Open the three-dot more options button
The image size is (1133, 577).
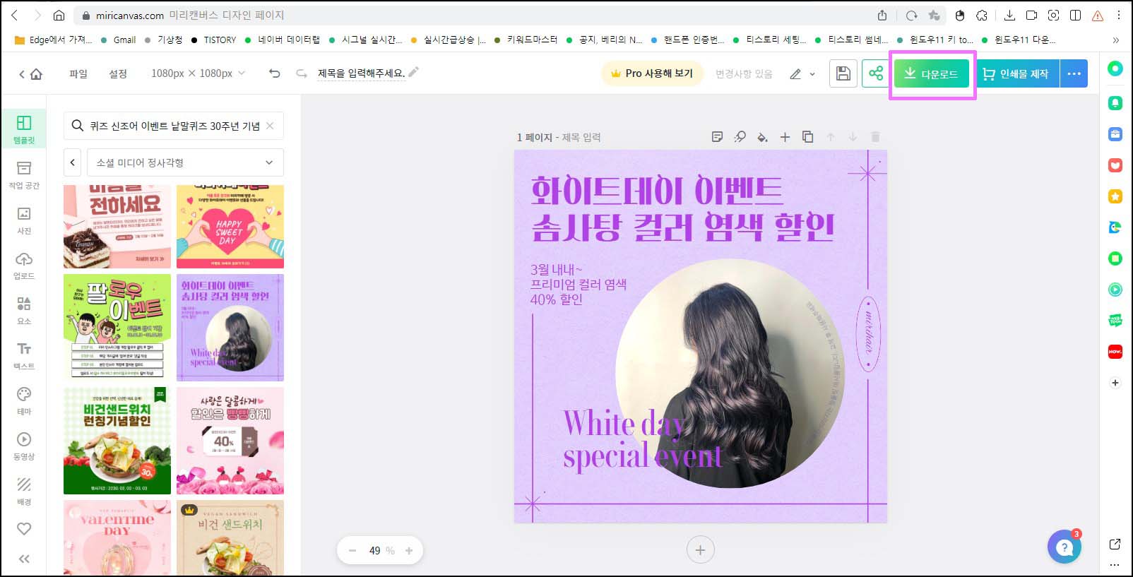1074,73
